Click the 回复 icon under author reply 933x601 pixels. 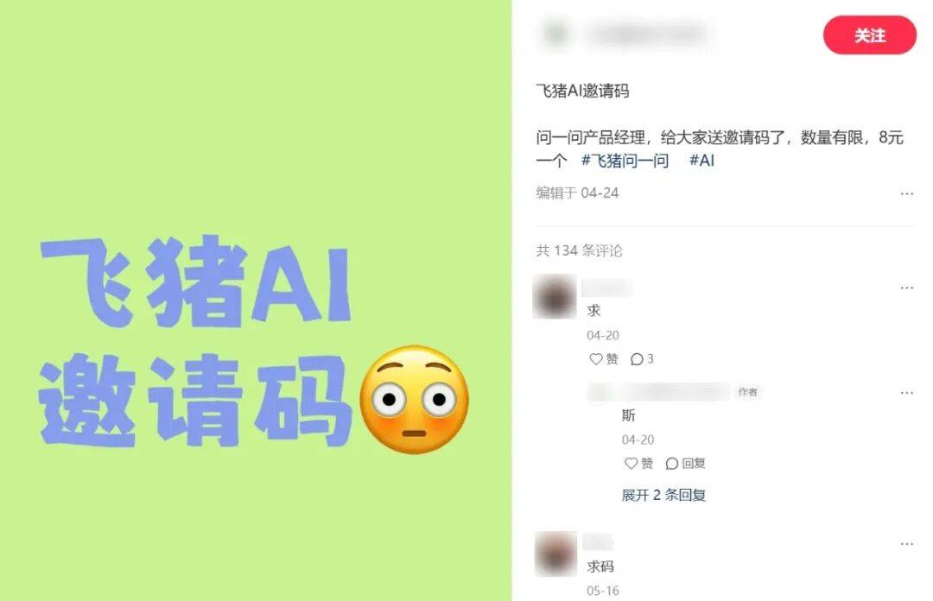[685, 463]
